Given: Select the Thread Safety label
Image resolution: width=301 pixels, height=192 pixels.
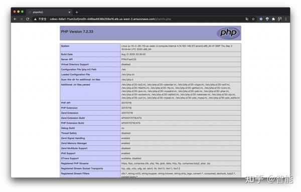Looking at the screenshot, I should 69,133.
